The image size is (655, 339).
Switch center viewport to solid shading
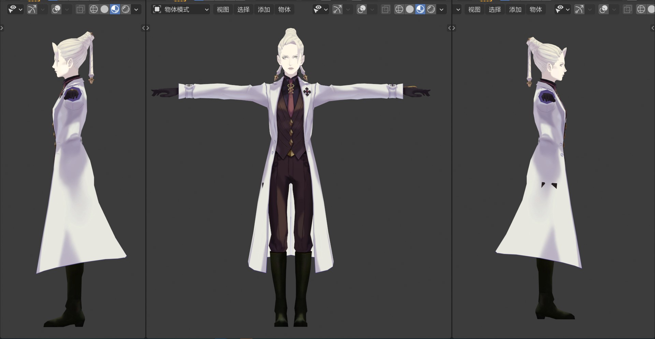tap(410, 9)
